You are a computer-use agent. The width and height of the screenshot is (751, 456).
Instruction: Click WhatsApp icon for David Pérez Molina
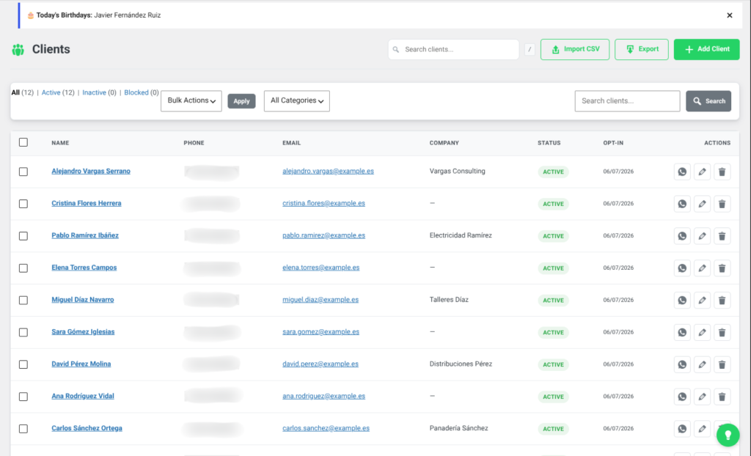point(682,364)
